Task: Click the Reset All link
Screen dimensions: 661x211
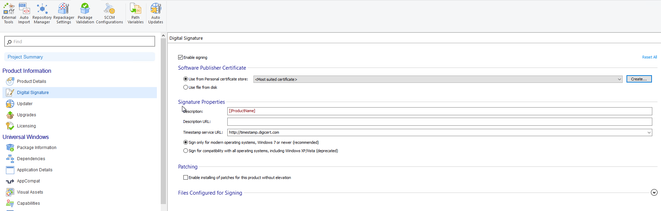Action: [x=649, y=57]
